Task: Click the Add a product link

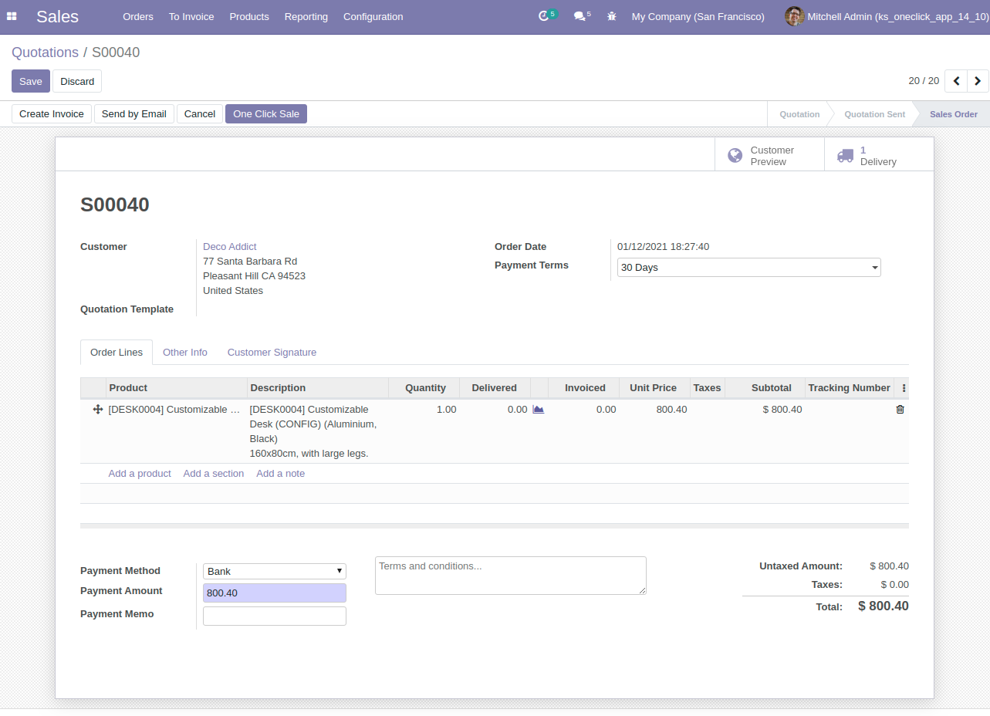Action: [140, 474]
